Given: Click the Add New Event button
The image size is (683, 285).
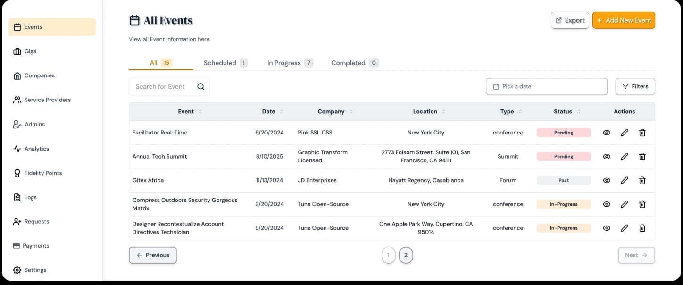Looking at the screenshot, I should (624, 20).
